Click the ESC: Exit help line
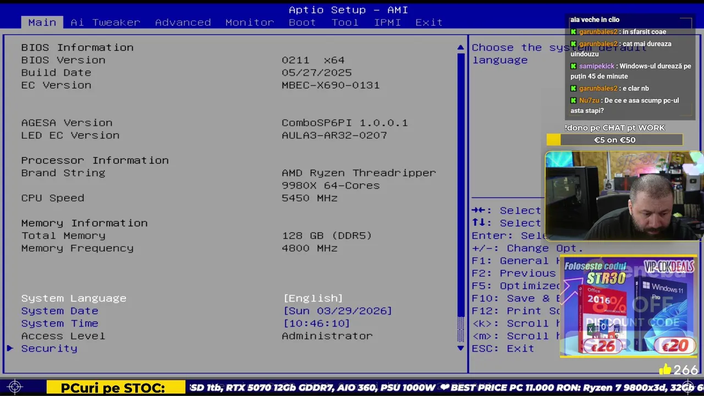This screenshot has height=396, width=704. (503, 348)
